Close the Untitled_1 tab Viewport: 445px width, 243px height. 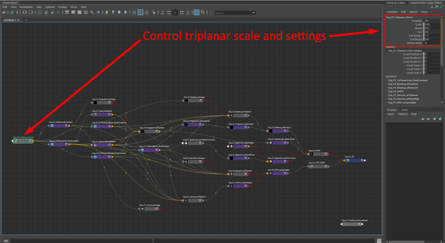(18, 20)
